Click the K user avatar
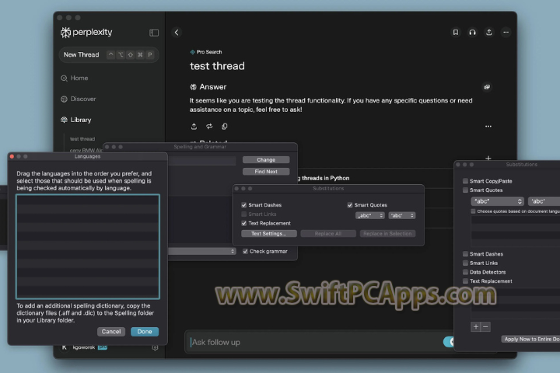The image size is (560, 373). point(65,347)
